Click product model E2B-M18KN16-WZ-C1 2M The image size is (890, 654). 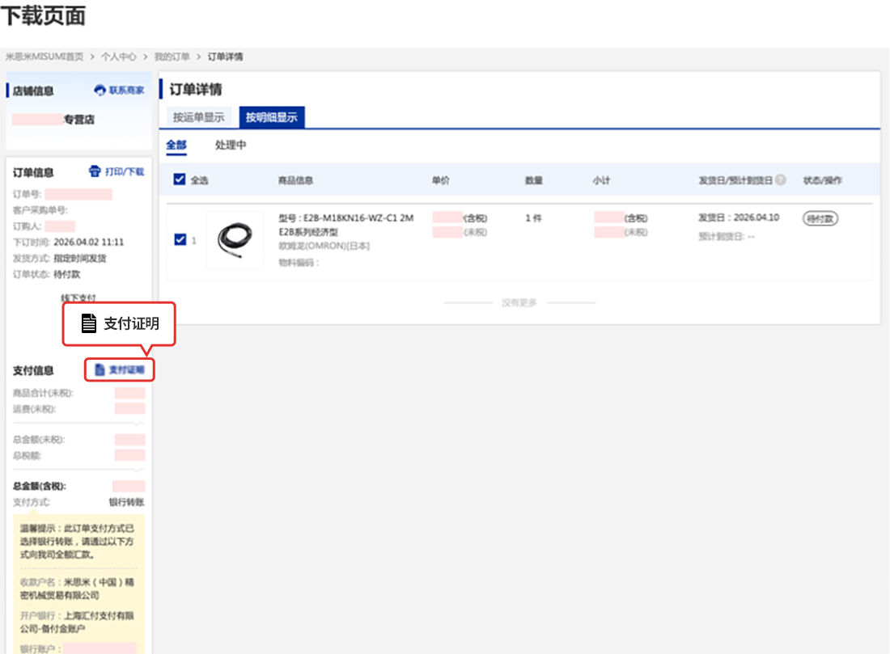click(345, 218)
